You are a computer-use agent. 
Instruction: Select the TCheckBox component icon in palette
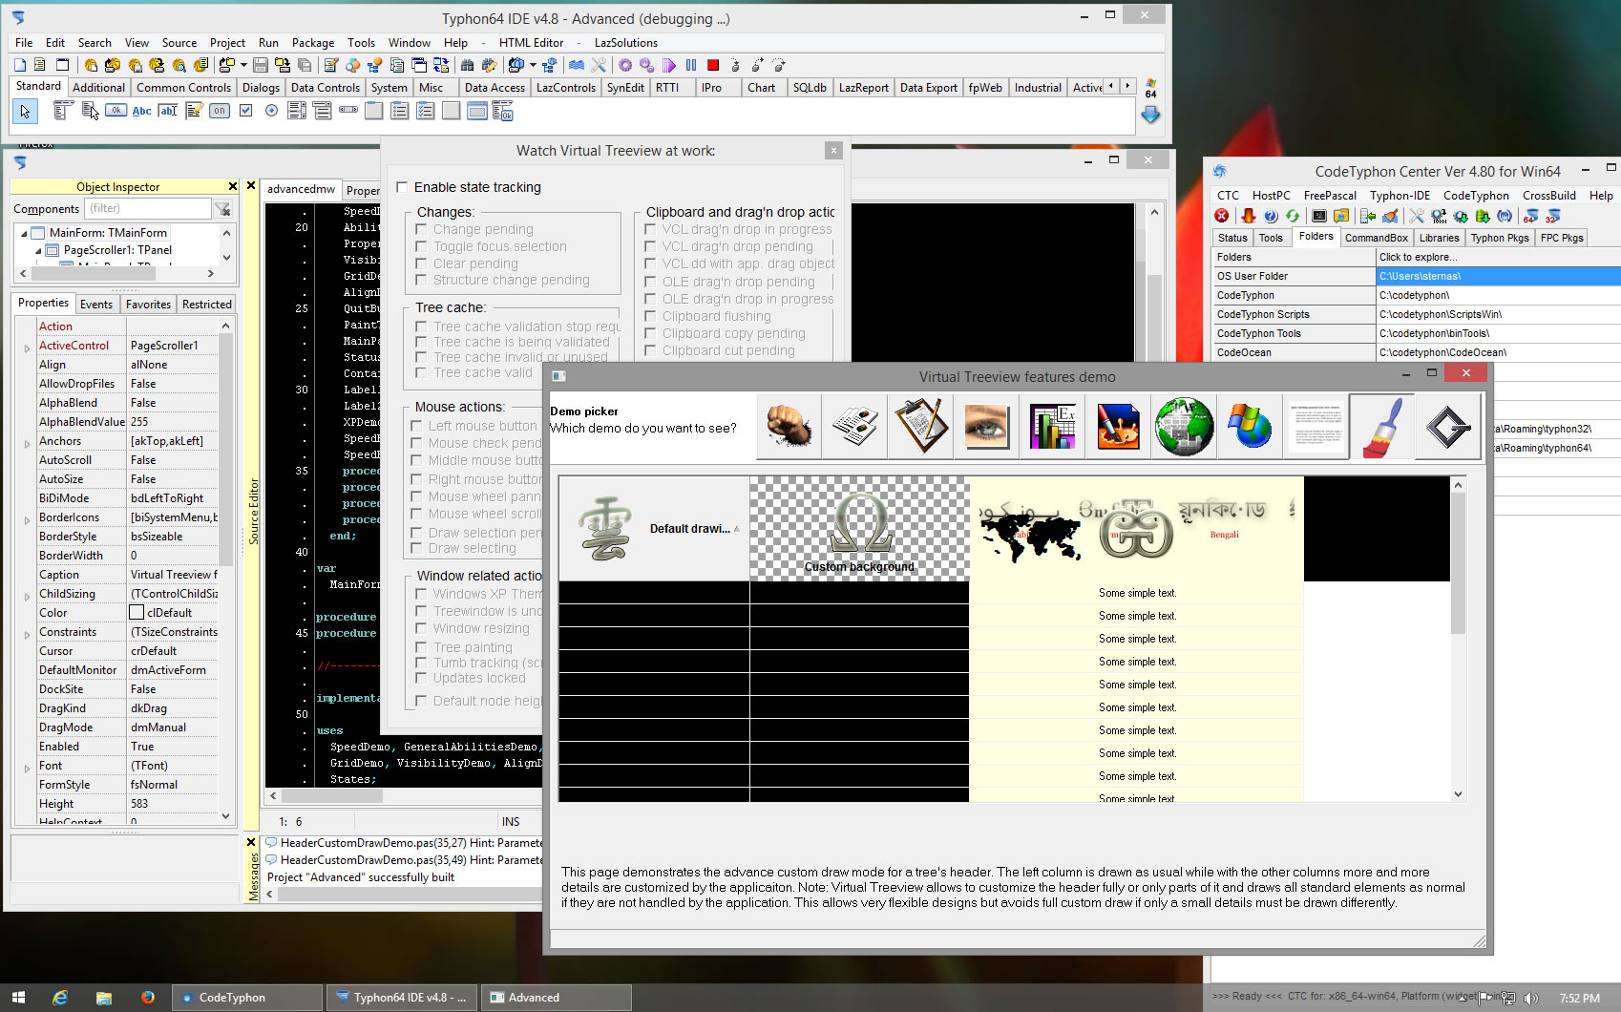(x=245, y=111)
